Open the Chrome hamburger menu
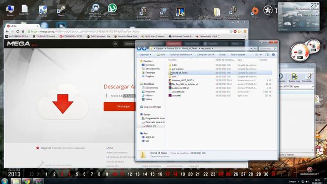The image size is (327, 184). click(x=245, y=32)
